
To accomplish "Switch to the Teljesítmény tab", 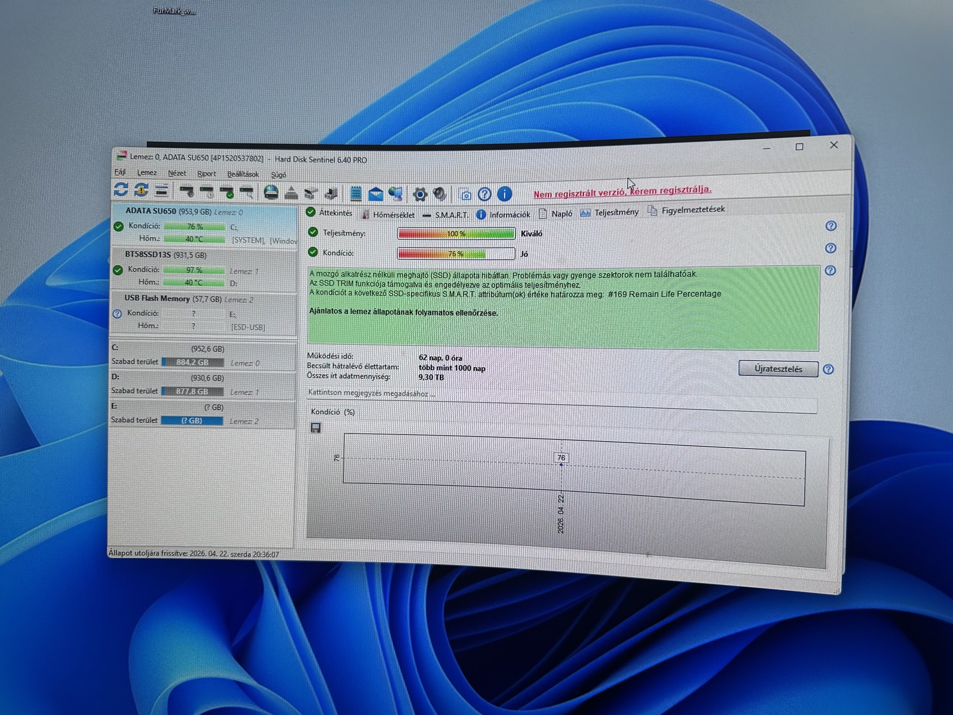I will 610,213.
